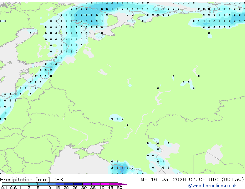Select the 15 to 20 legend swatch
The height and width of the screenshot is (189, 245).
60,184
